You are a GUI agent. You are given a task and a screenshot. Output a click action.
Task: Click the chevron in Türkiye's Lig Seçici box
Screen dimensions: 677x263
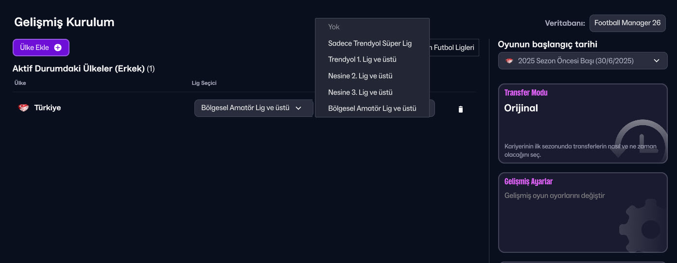(298, 108)
